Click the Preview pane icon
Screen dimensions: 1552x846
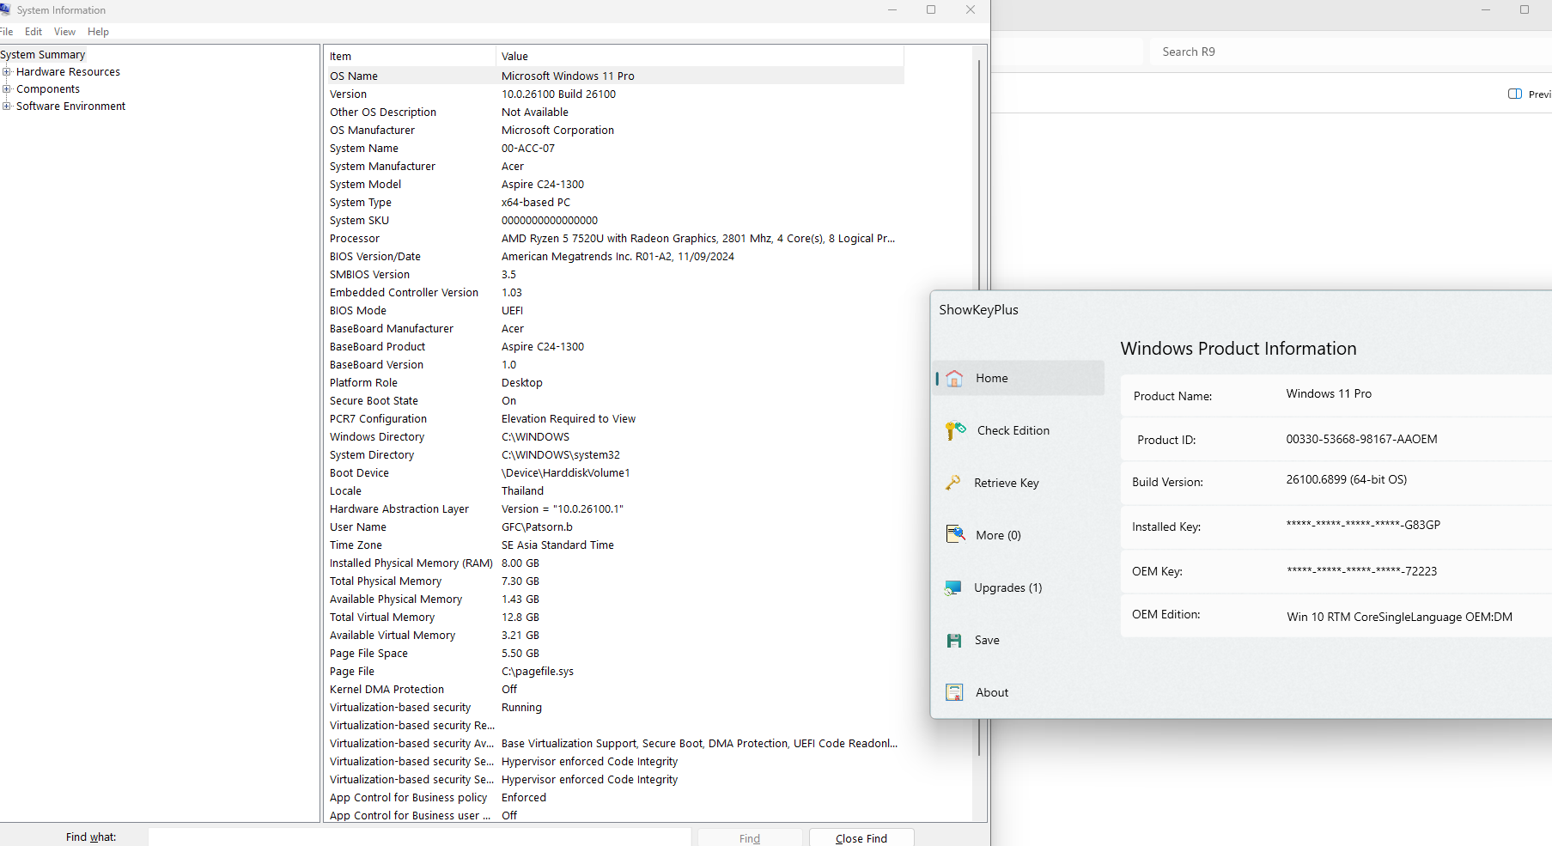(x=1515, y=94)
